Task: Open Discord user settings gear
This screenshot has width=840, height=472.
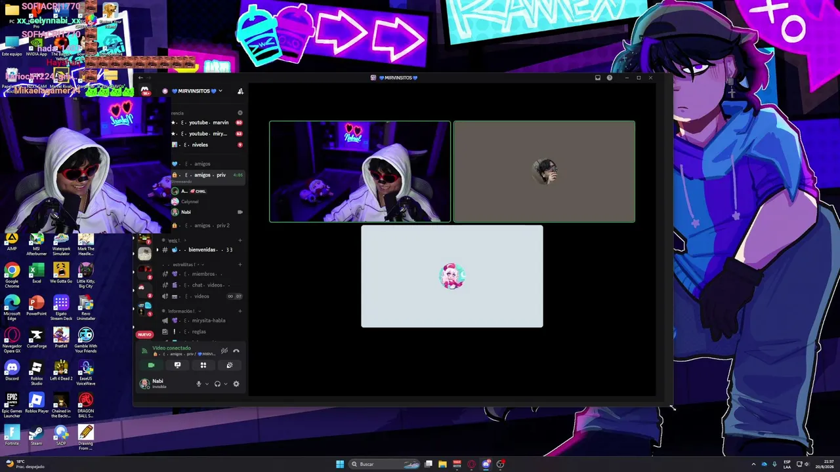Action: coord(236,384)
